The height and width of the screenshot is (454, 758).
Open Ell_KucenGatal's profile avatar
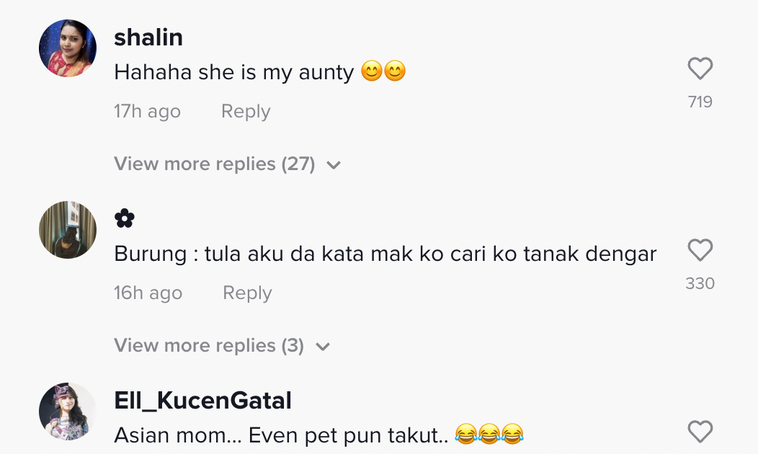coord(68,411)
